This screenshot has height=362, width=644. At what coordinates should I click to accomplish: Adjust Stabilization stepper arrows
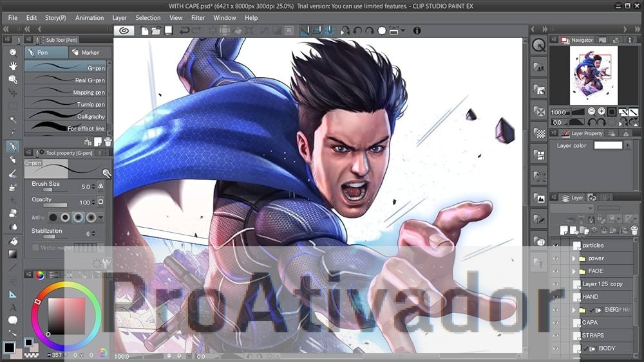point(93,233)
